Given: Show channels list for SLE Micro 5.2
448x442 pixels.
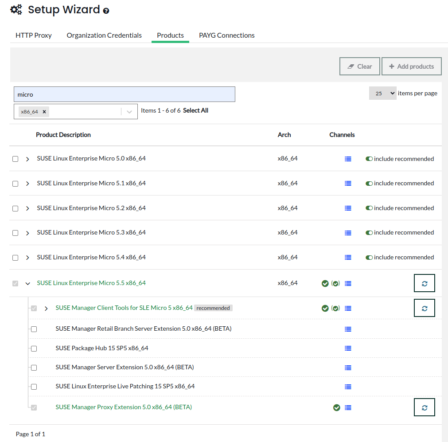Looking at the screenshot, I should click(x=348, y=208).
